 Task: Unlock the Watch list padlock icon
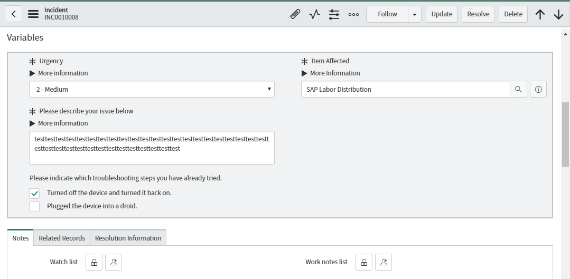coord(94,262)
